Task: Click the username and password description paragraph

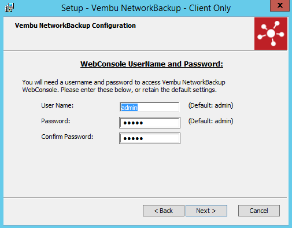Action: coord(124,86)
